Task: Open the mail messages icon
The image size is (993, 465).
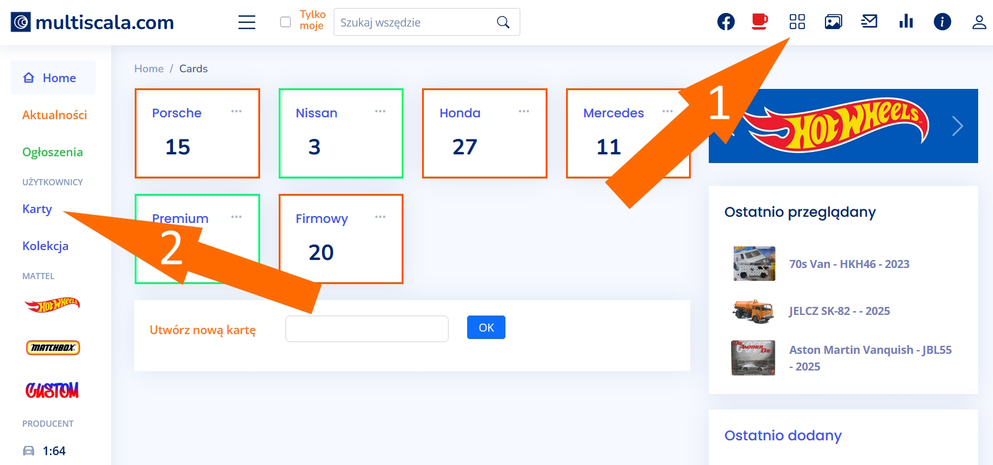Action: point(869,22)
